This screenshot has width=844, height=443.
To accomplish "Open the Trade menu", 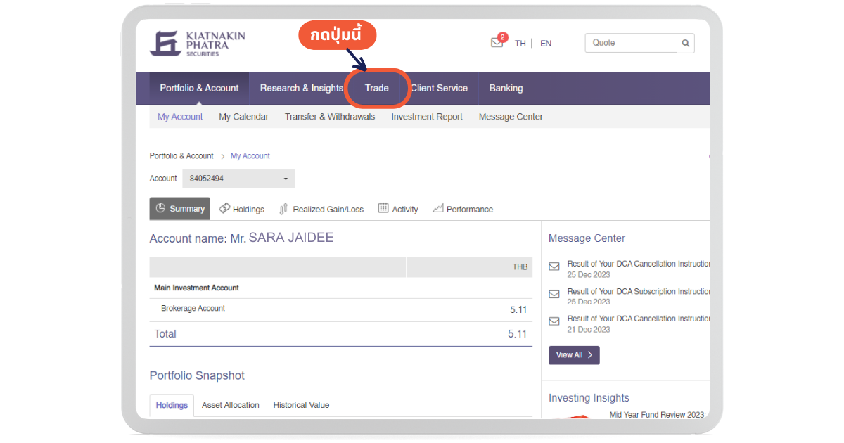I will (376, 88).
